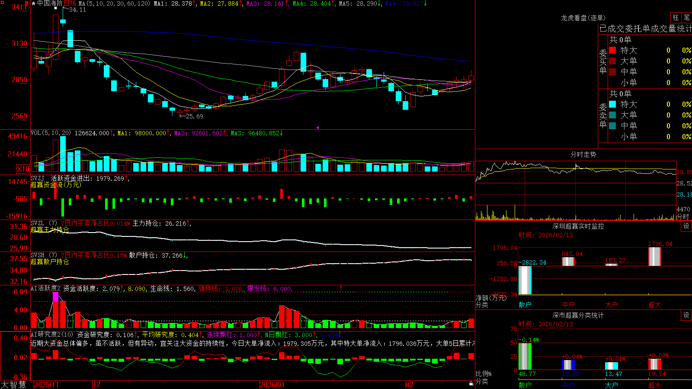Click MA6: 29.927 value in header
This screenshot has height=389, width=692.
[405, 3]
